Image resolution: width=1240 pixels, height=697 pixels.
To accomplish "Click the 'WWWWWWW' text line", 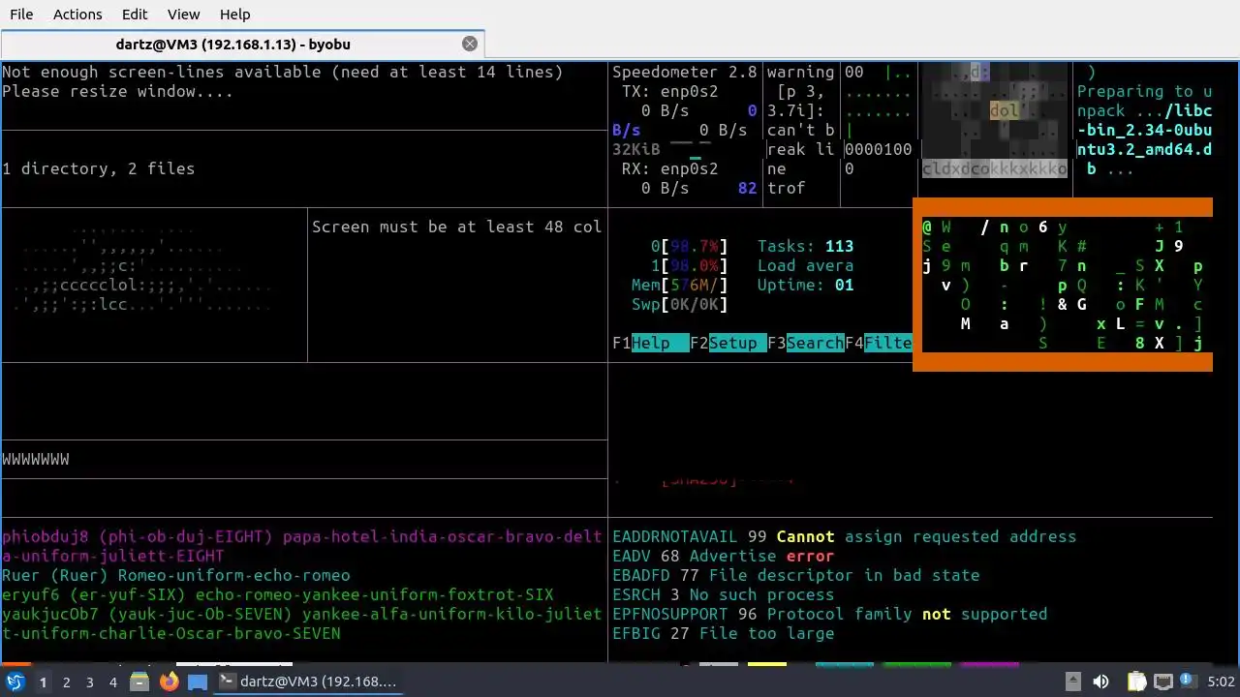I will coord(35,459).
